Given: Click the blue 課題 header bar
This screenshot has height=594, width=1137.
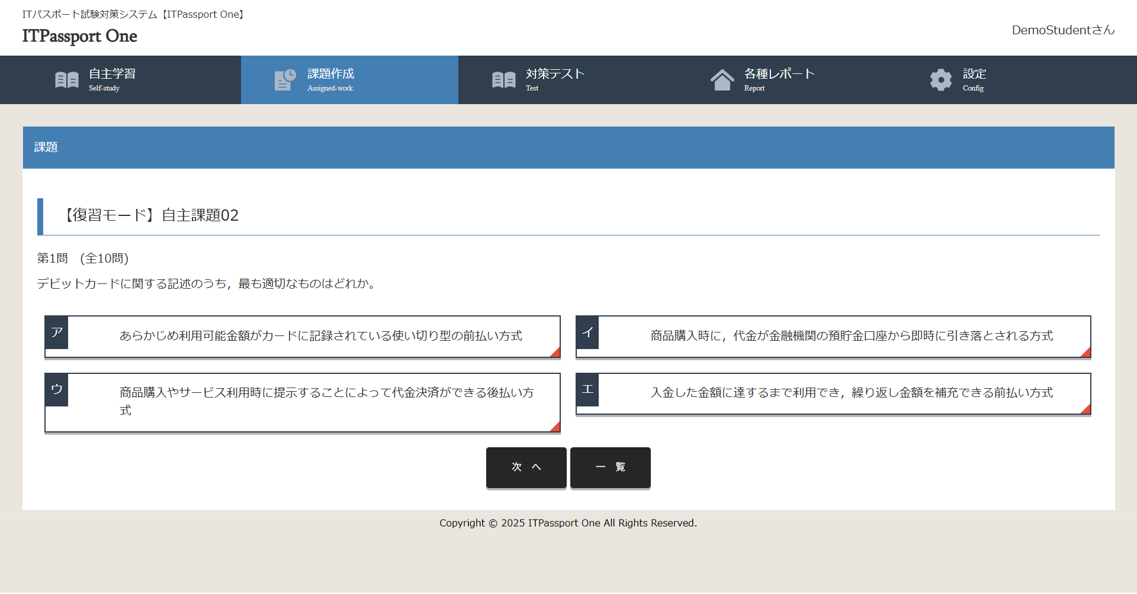Looking at the screenshot, I should [x=568, y=147].
